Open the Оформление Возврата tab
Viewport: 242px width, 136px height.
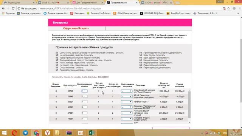point(76,28)
